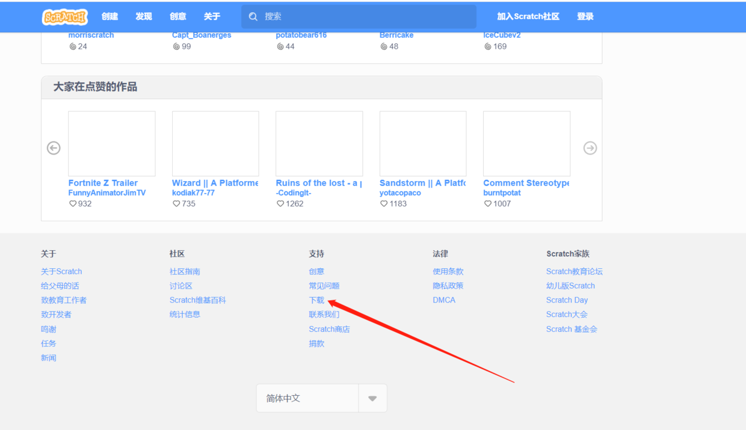The width and height of the screenshot is (746, 430).
Task: Open author -CodingIt- profile
Action: [x=294, y=193]
